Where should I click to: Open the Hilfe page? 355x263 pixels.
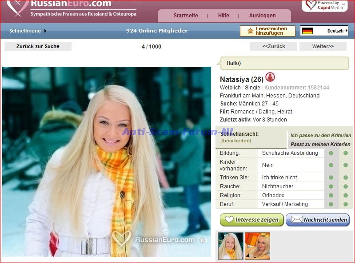[223, 16]
